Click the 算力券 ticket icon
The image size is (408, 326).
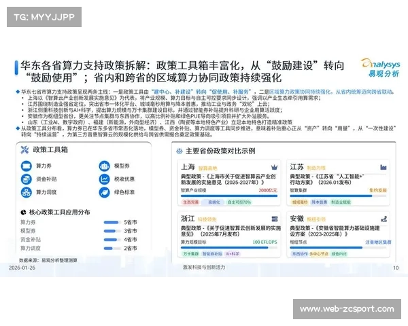point(27,166)
